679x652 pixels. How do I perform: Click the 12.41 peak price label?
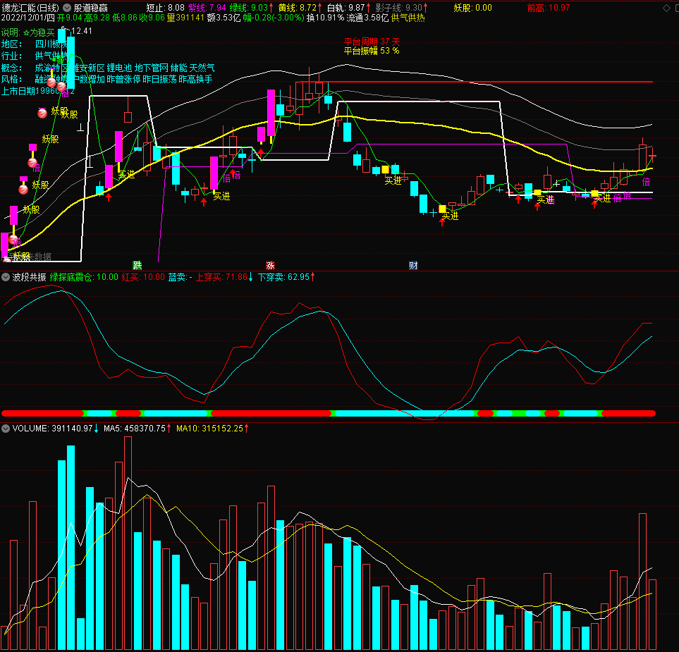(81, 31)
